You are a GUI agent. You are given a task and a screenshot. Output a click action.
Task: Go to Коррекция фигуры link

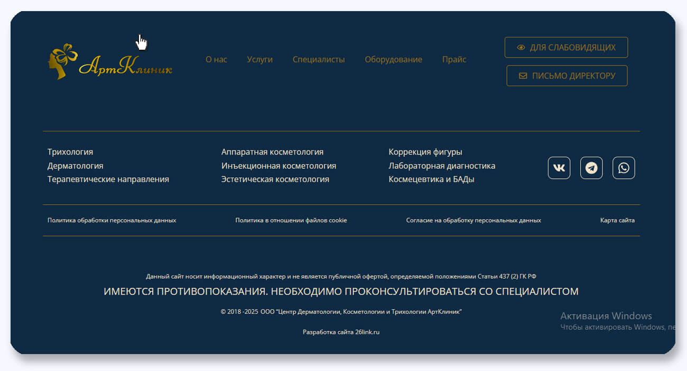pos(425,152)
